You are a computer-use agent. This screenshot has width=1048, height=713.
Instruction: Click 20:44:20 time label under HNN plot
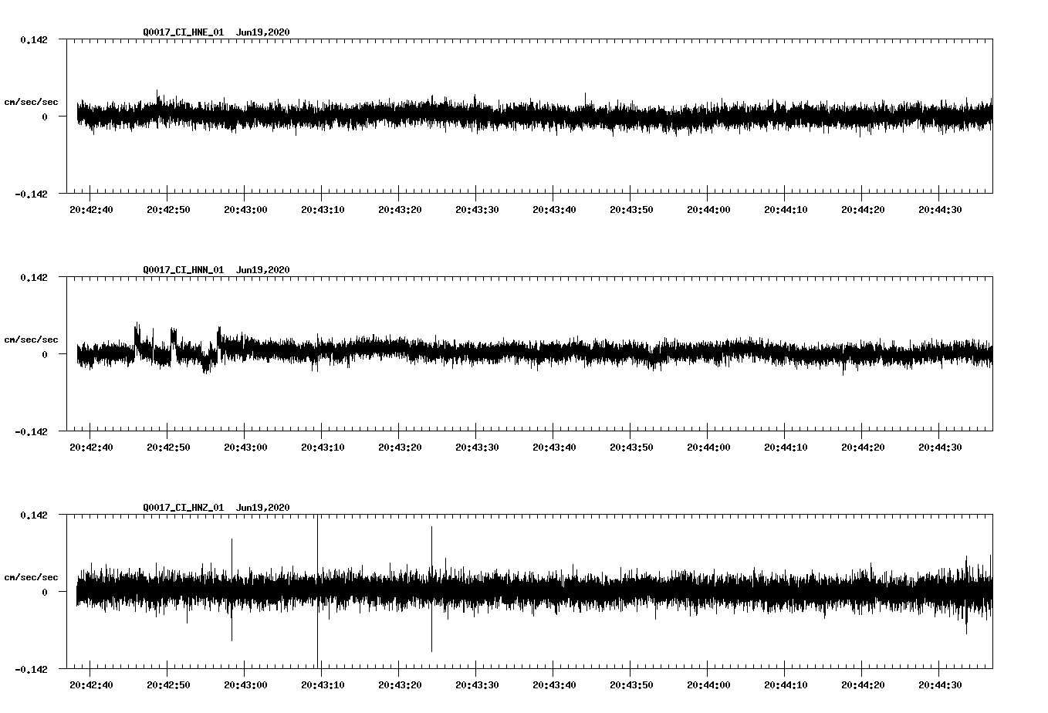pyautogui.click(x=863, y=448)
